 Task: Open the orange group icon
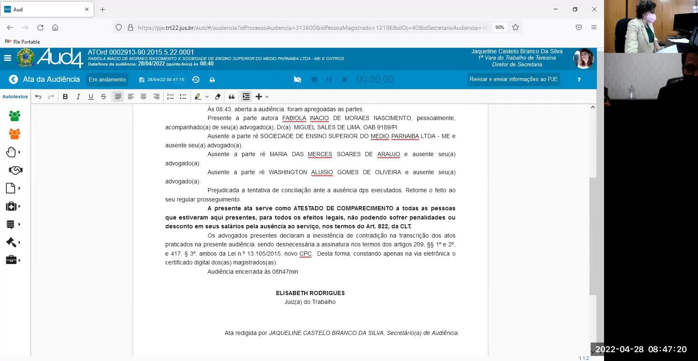tap(14, 134)
